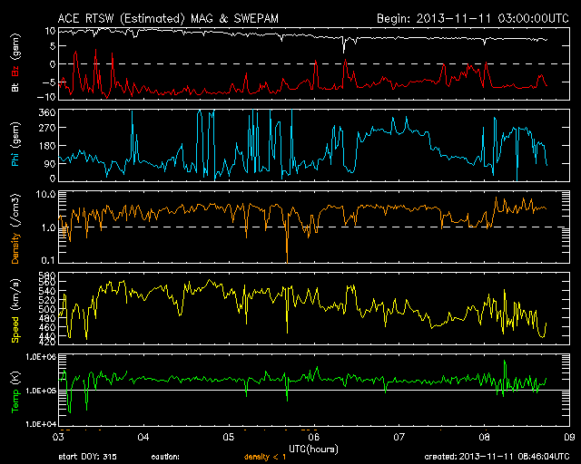Click the '270' tick on the Phi axis

coord(47,128)
